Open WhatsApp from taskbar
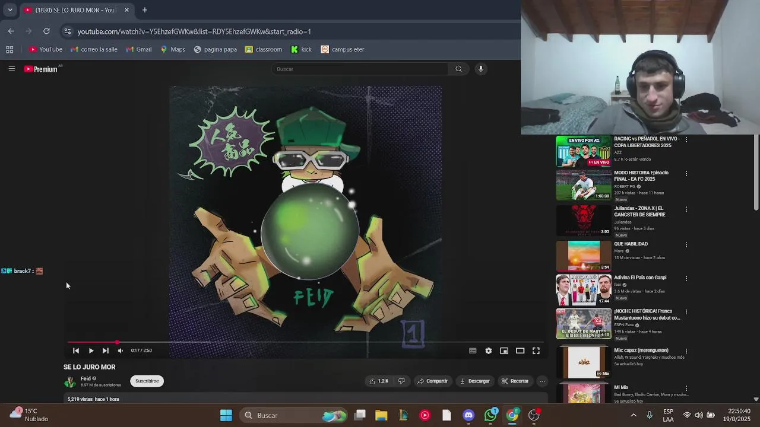This screenshot has height=427, width=760. [x=490, y=415]
